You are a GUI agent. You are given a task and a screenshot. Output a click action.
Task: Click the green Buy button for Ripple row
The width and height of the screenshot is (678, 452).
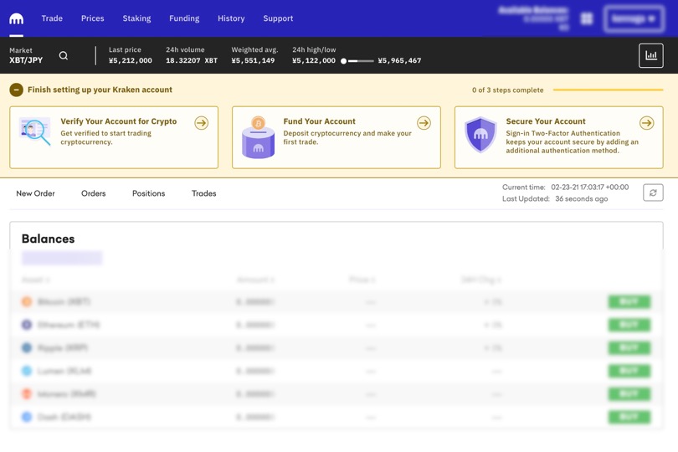629,347
